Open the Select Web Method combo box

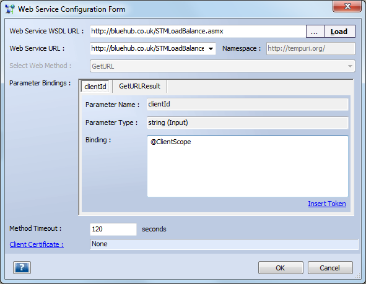pyautogui.click(x=222, y=66)
